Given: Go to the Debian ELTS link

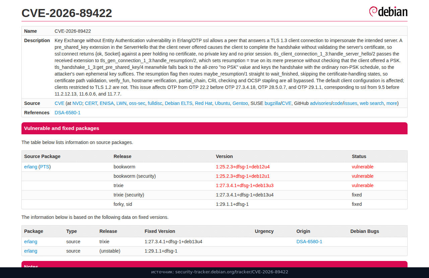Looking at the screenshot, I should click(x=179, y=103).
